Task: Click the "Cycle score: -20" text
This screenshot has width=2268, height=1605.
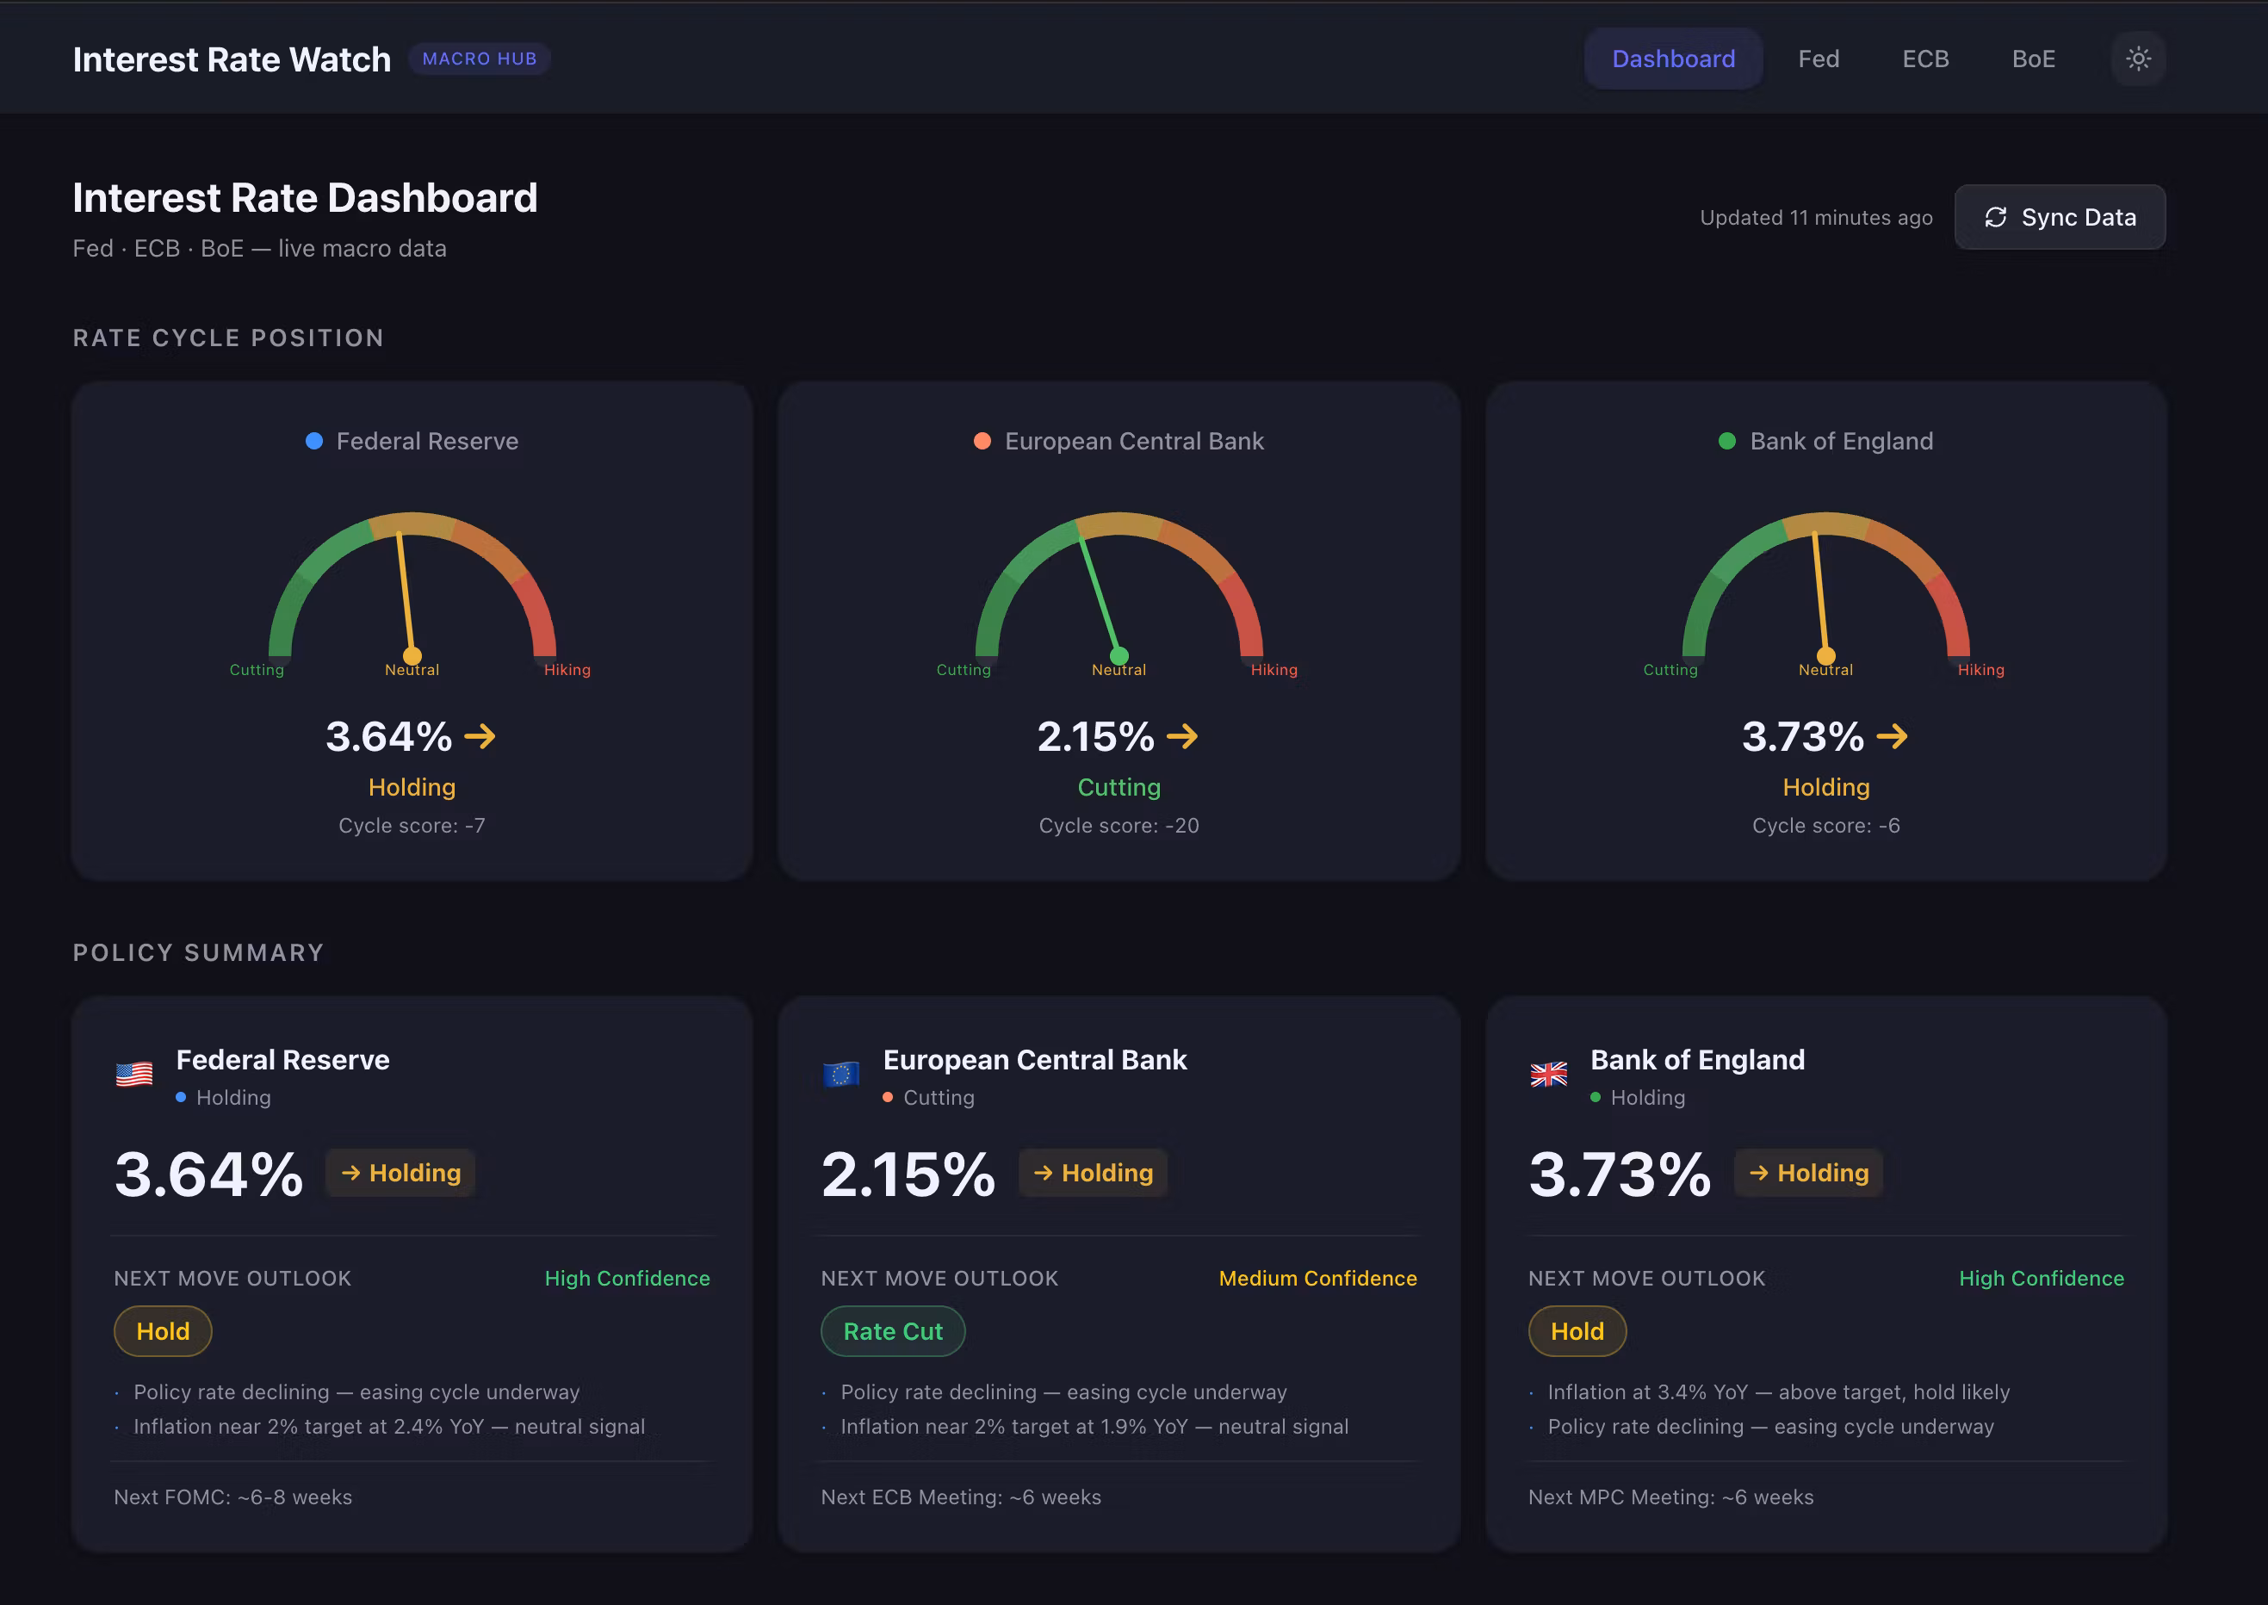Action: 1119,825
